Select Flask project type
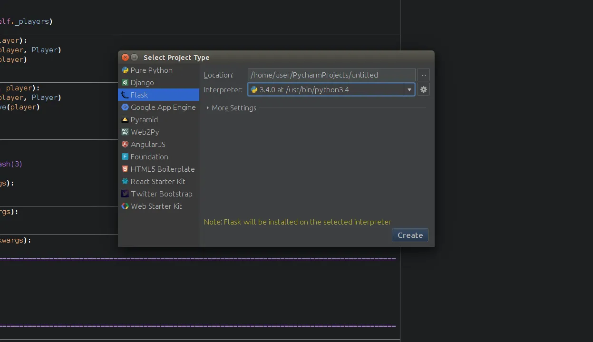The height and width of the screenshot is (342, 593). (159, 95)
